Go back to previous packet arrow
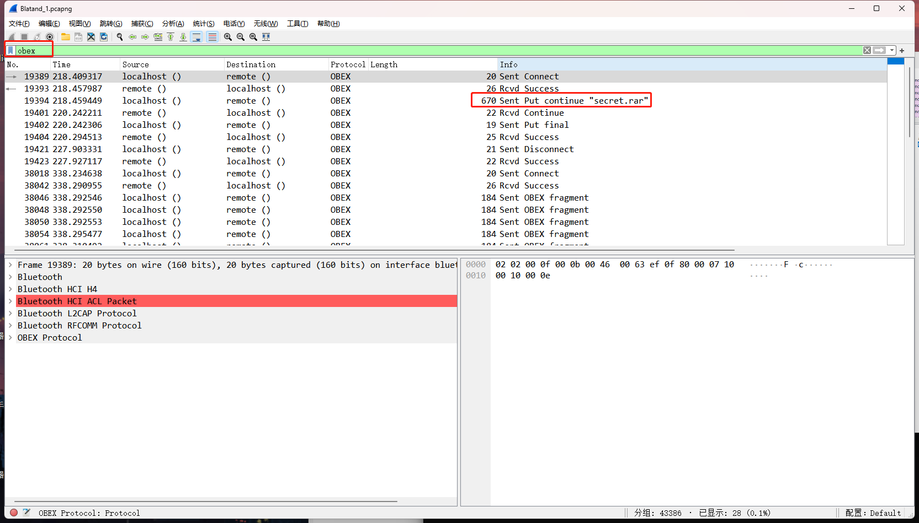This screenshot has height=523, width=919. tap(132, 37)
